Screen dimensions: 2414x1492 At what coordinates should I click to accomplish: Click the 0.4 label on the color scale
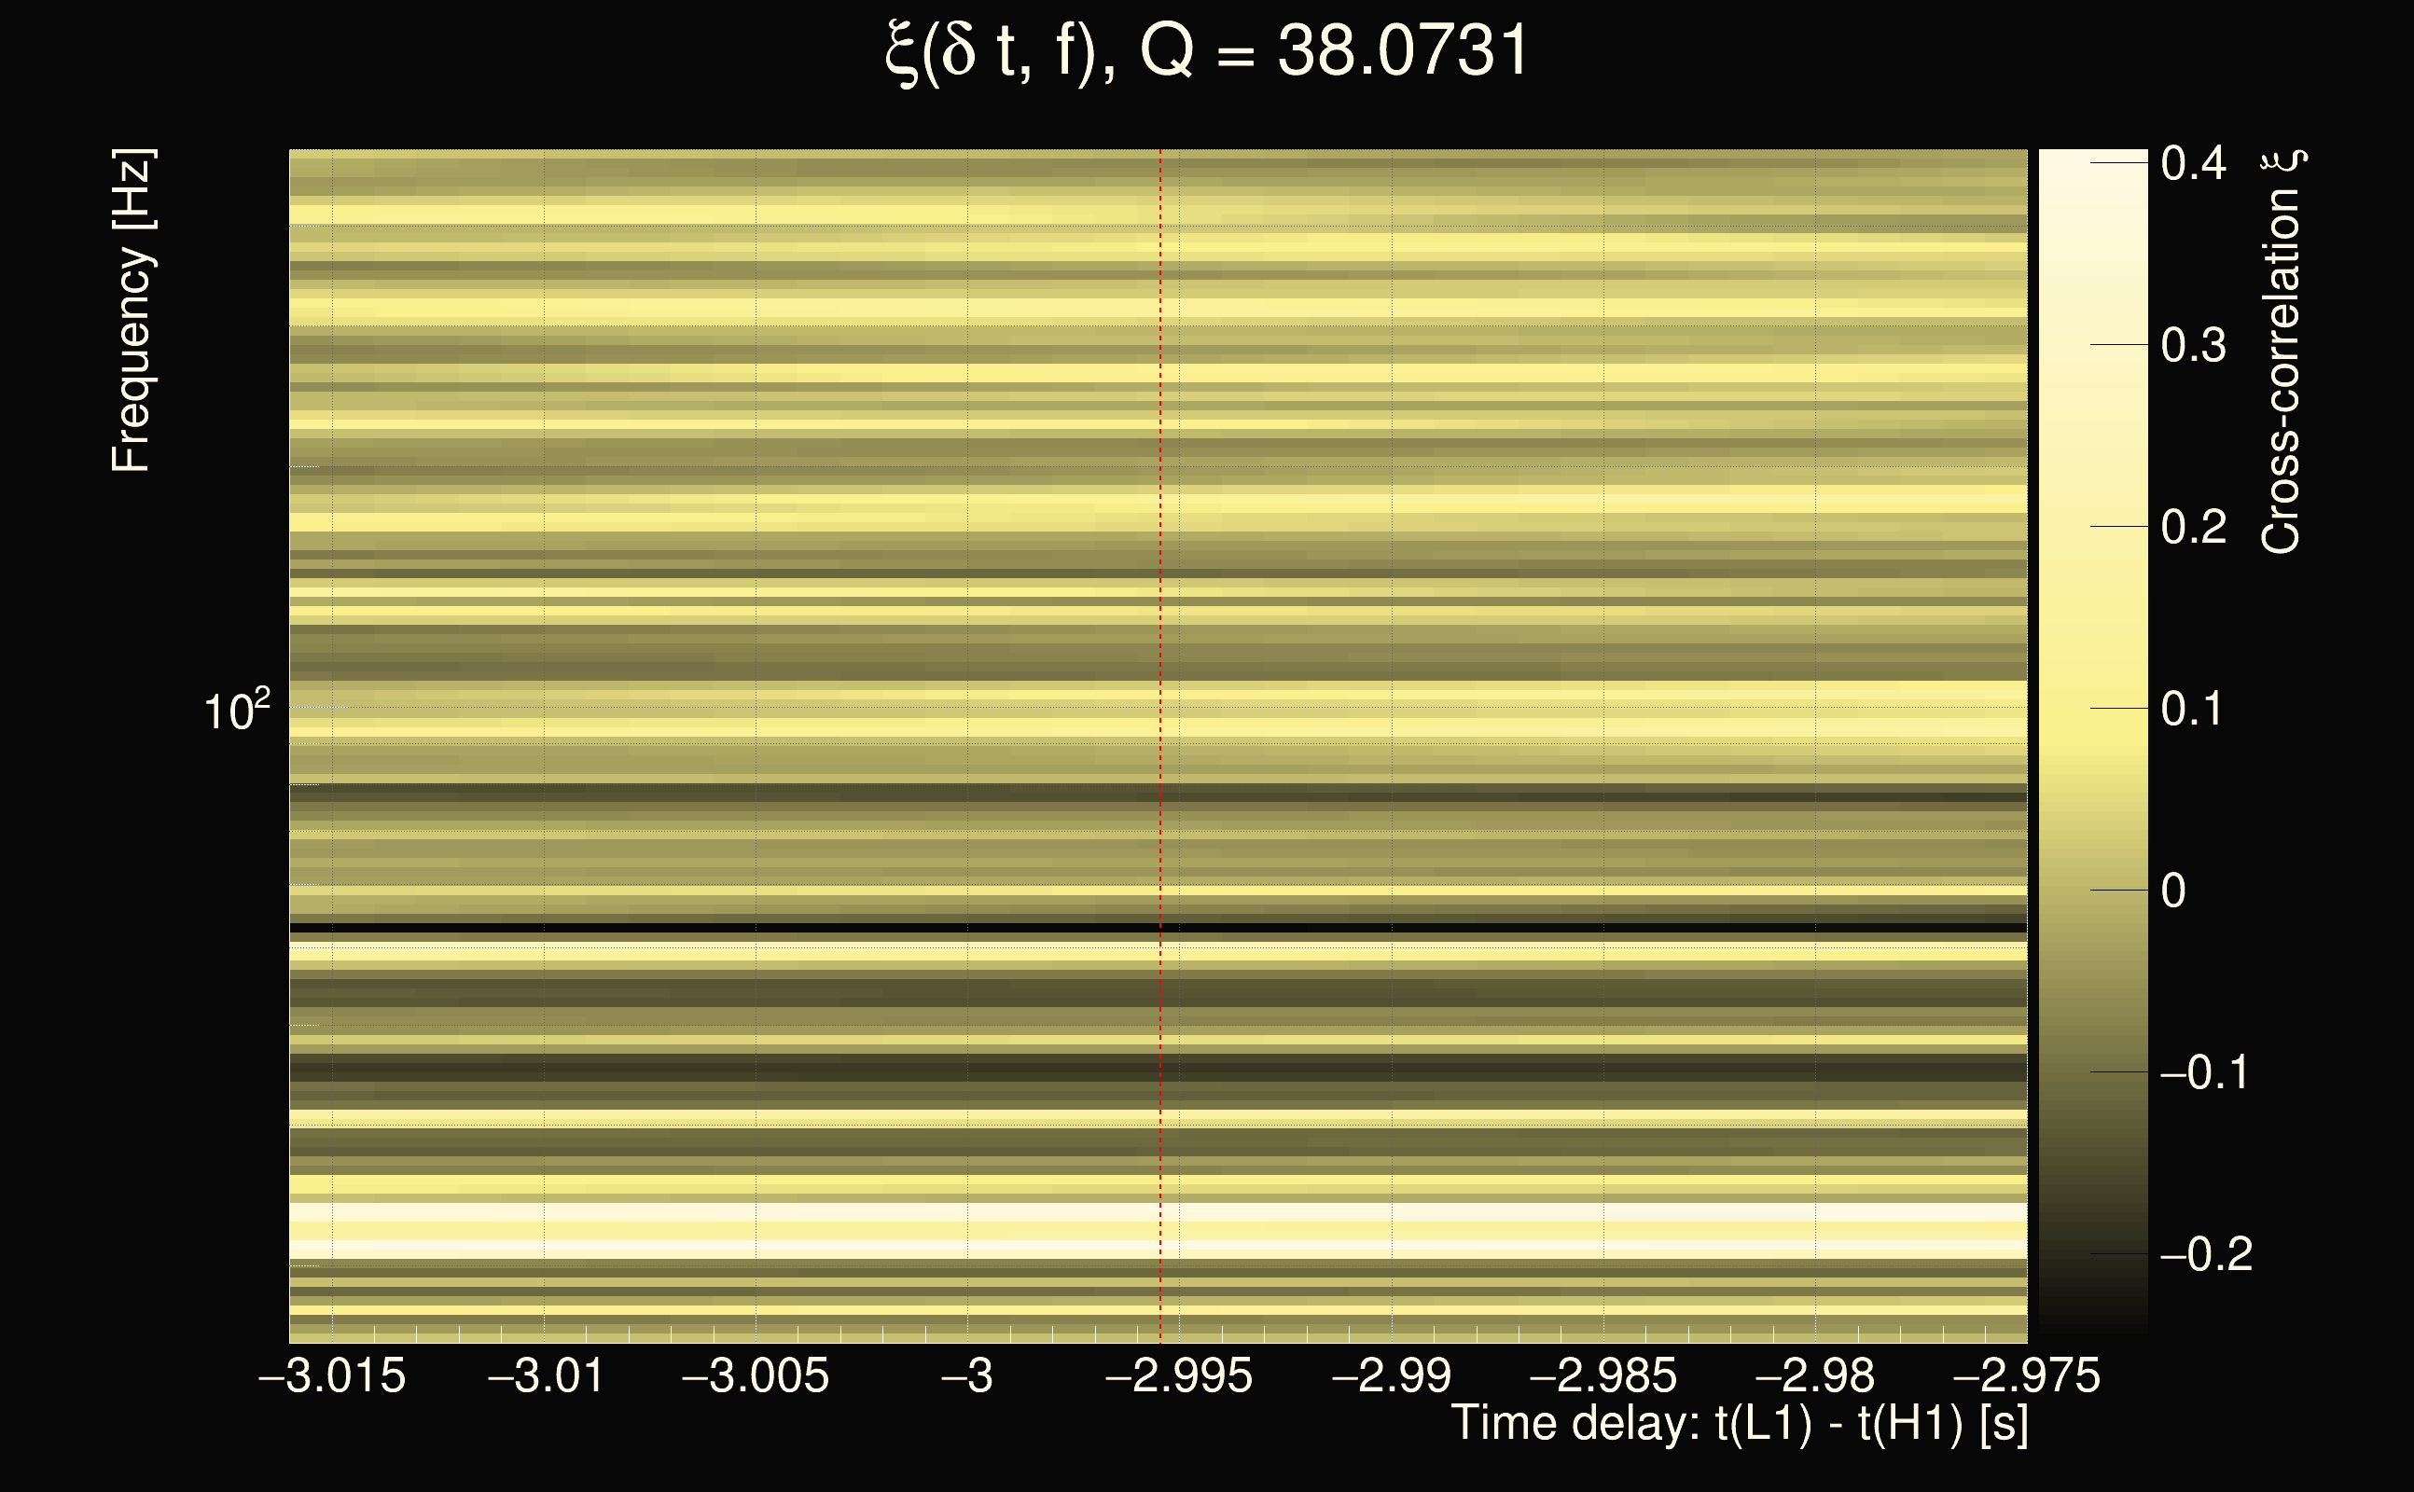click(2193, 163)
